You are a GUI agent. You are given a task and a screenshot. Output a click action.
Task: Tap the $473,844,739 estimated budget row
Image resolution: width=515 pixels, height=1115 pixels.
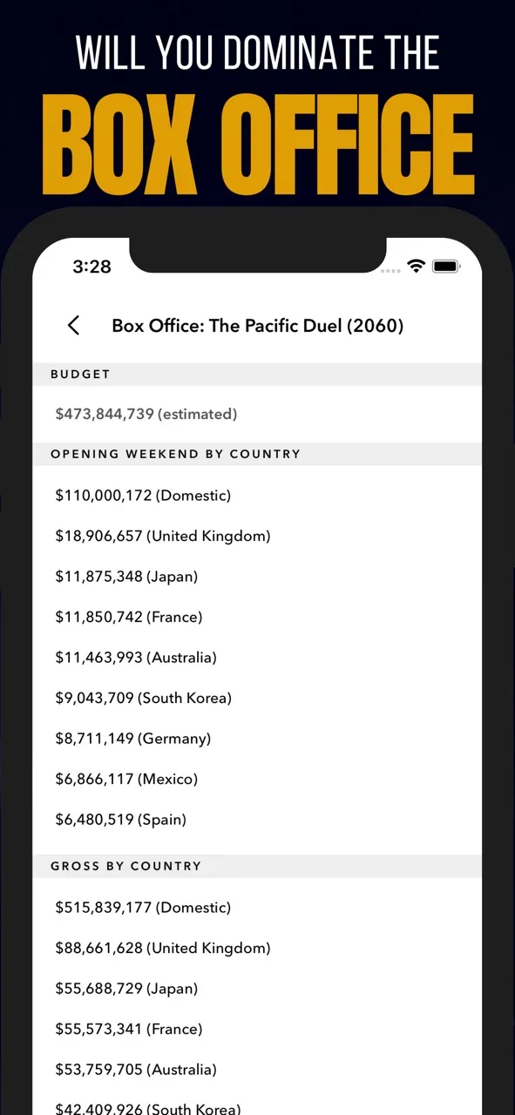tap(257, 414)
